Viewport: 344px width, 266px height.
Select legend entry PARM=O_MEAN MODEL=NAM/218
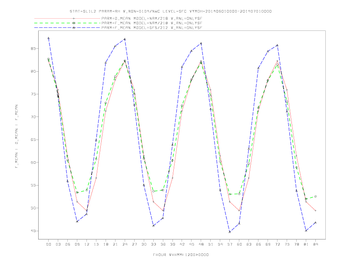(152, 18)
